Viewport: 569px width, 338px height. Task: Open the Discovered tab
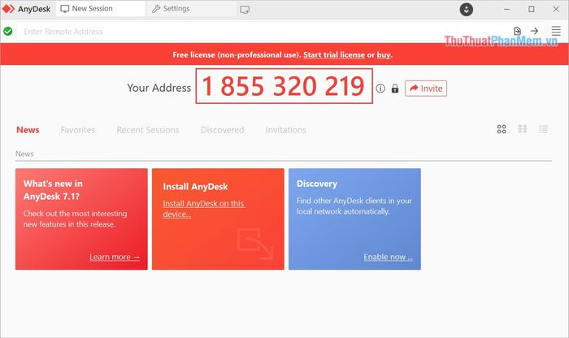(223, 130)
